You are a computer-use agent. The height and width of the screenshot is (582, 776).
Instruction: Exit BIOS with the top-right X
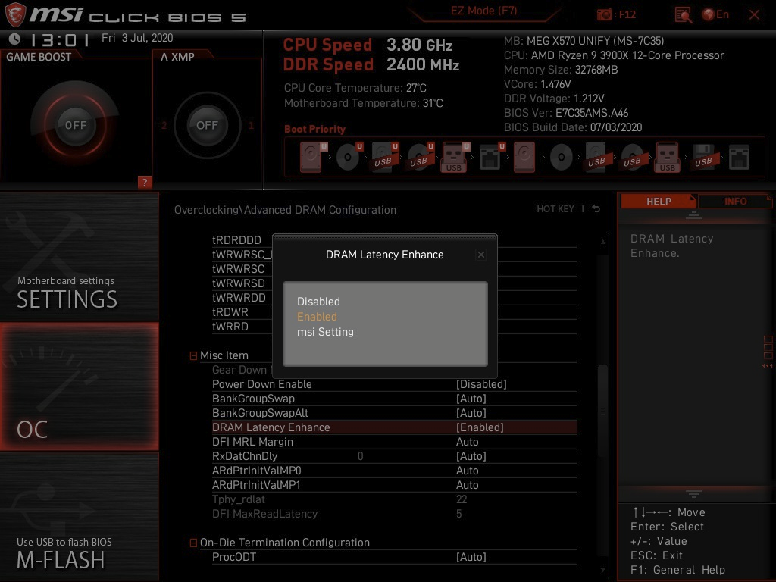(754, 15)
